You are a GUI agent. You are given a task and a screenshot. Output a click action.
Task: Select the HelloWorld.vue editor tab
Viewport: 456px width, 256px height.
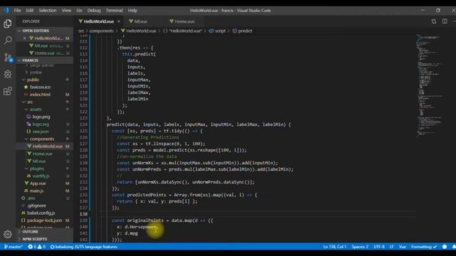tap(98, 21)
